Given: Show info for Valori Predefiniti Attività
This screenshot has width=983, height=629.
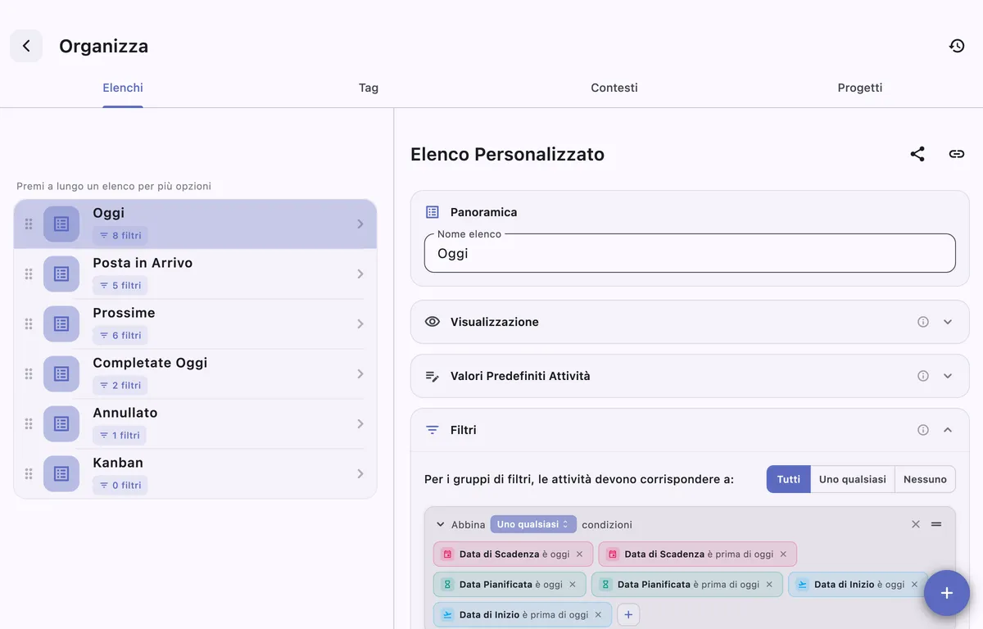Looking at the screenshot, I should (x=923, y=376).
